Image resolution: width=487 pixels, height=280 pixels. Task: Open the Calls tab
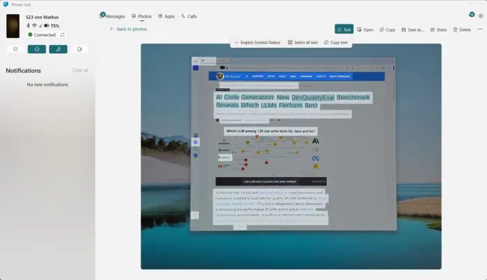pyautogui.click(x=189, y=16)
